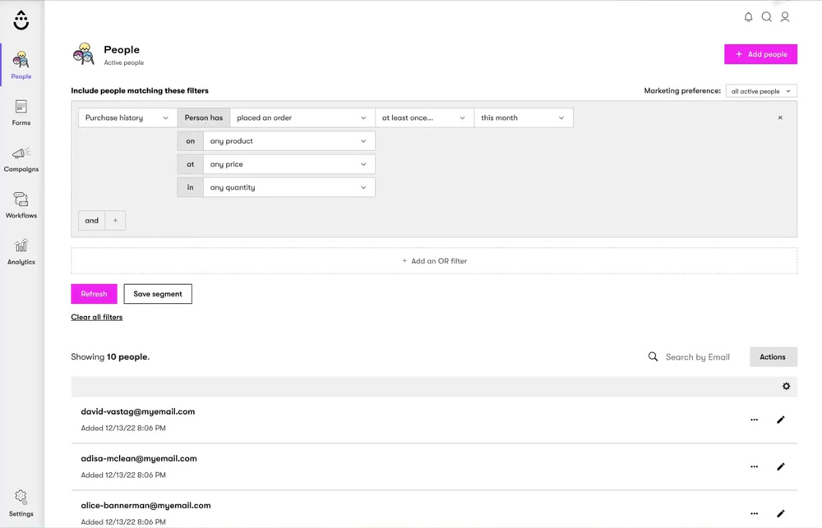Open the user account profile icon

click(785, 17)
